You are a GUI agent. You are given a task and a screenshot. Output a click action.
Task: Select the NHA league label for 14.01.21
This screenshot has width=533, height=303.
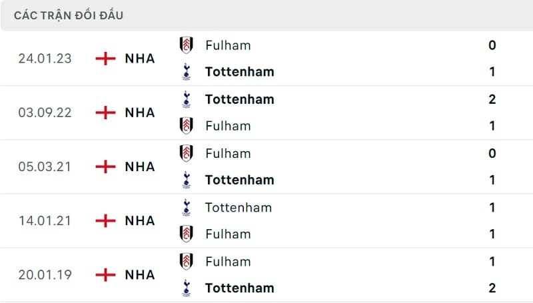140,220
